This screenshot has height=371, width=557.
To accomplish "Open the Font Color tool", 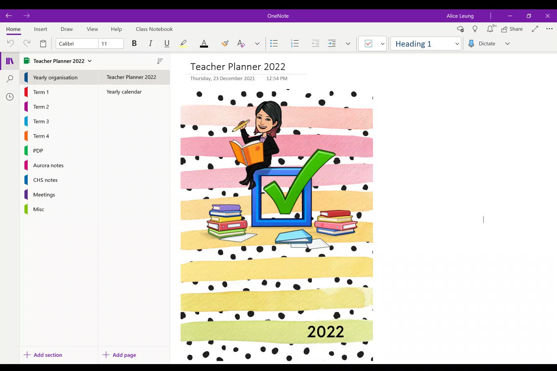I will tap(204, 43).
